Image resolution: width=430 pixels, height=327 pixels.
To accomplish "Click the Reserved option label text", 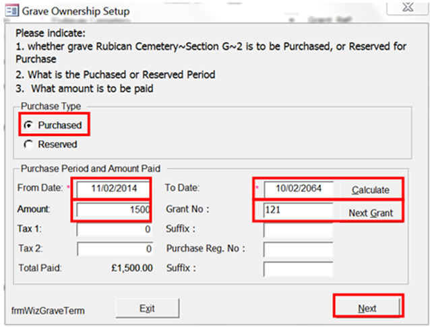I will coord(57,145).
